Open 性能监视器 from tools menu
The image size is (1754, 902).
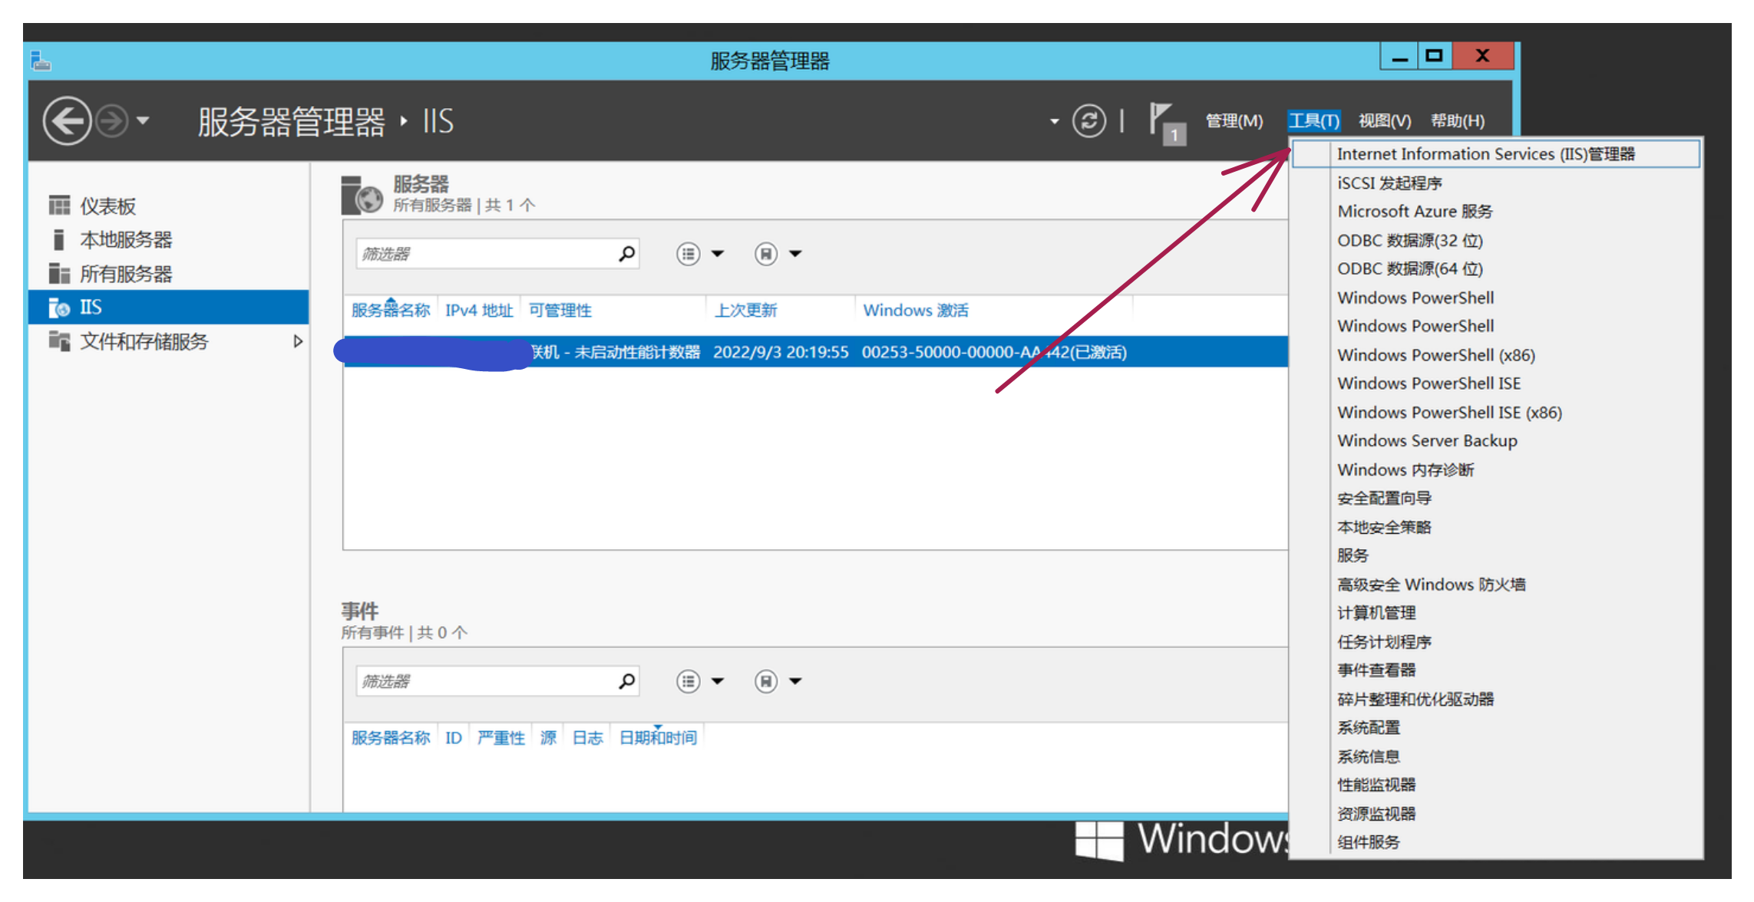[x=1376, y=785]
